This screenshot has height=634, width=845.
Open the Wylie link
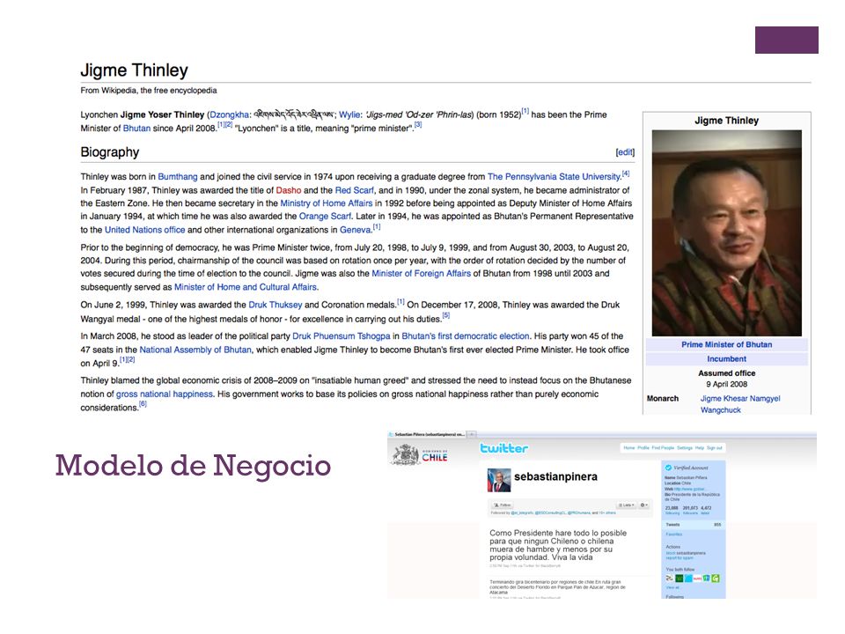click(349, 114)
